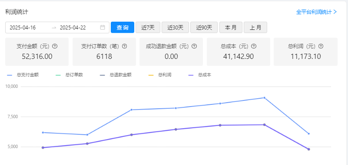
Task: Click the 利润统计 heading
Action: pos(17,12)
